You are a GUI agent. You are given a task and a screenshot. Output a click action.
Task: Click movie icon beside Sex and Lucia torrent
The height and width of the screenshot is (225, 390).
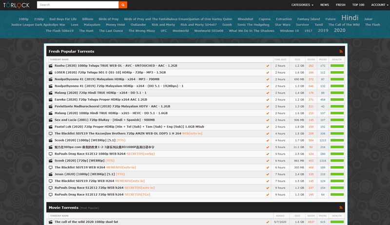tap(51, 120)
